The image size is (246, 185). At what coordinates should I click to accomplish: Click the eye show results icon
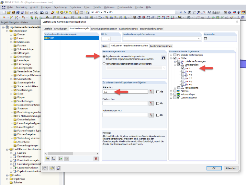point(199,12)
